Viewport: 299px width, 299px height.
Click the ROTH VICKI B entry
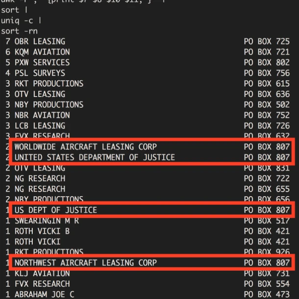click(x=42, y=231)
